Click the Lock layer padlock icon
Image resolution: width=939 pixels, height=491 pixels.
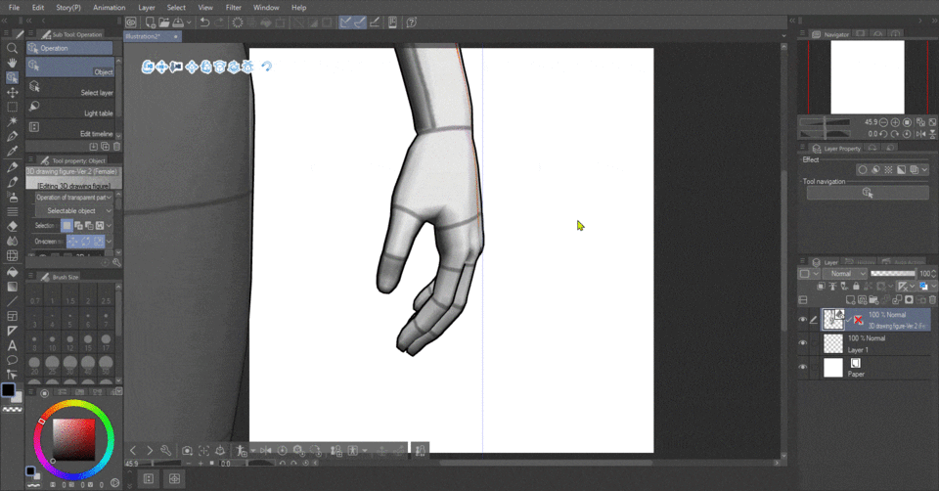(x=857, y=287)
